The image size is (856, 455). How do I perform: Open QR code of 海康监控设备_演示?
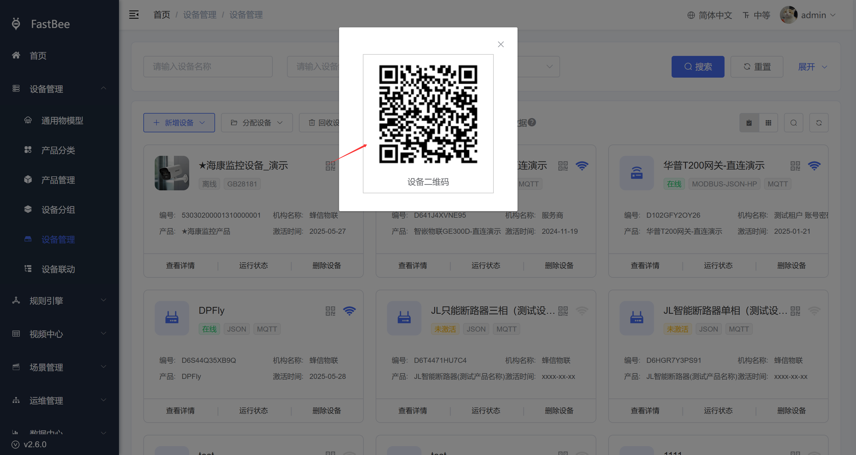click(330, 166)
